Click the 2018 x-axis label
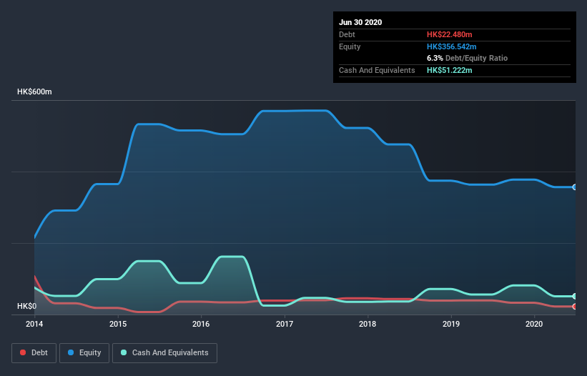587x376 pixels. coord(368,324)
